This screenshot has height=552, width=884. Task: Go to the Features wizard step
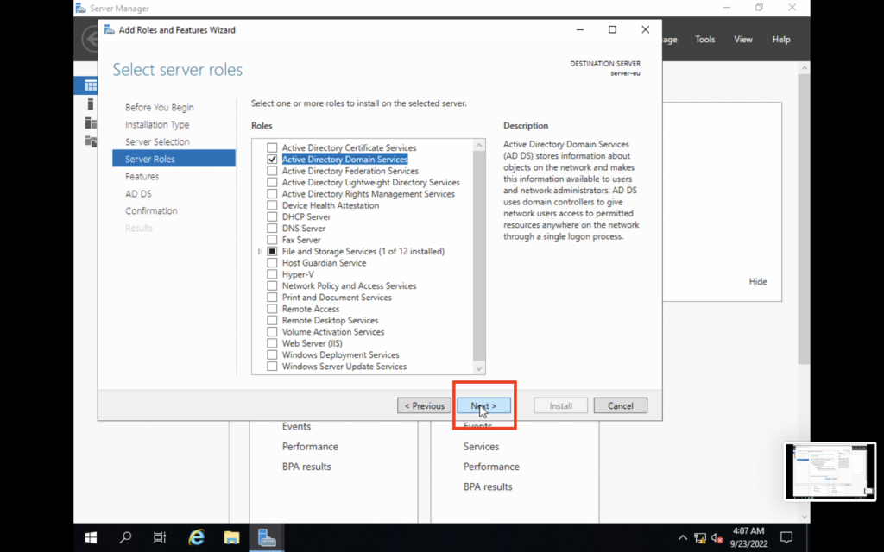click(142, 176)
